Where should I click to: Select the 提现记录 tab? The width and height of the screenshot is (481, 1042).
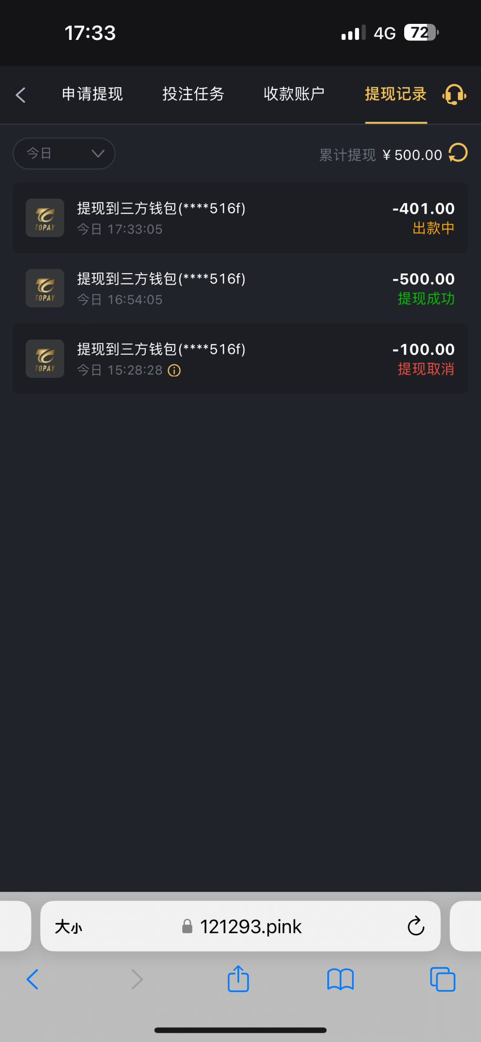coord(395,94)
